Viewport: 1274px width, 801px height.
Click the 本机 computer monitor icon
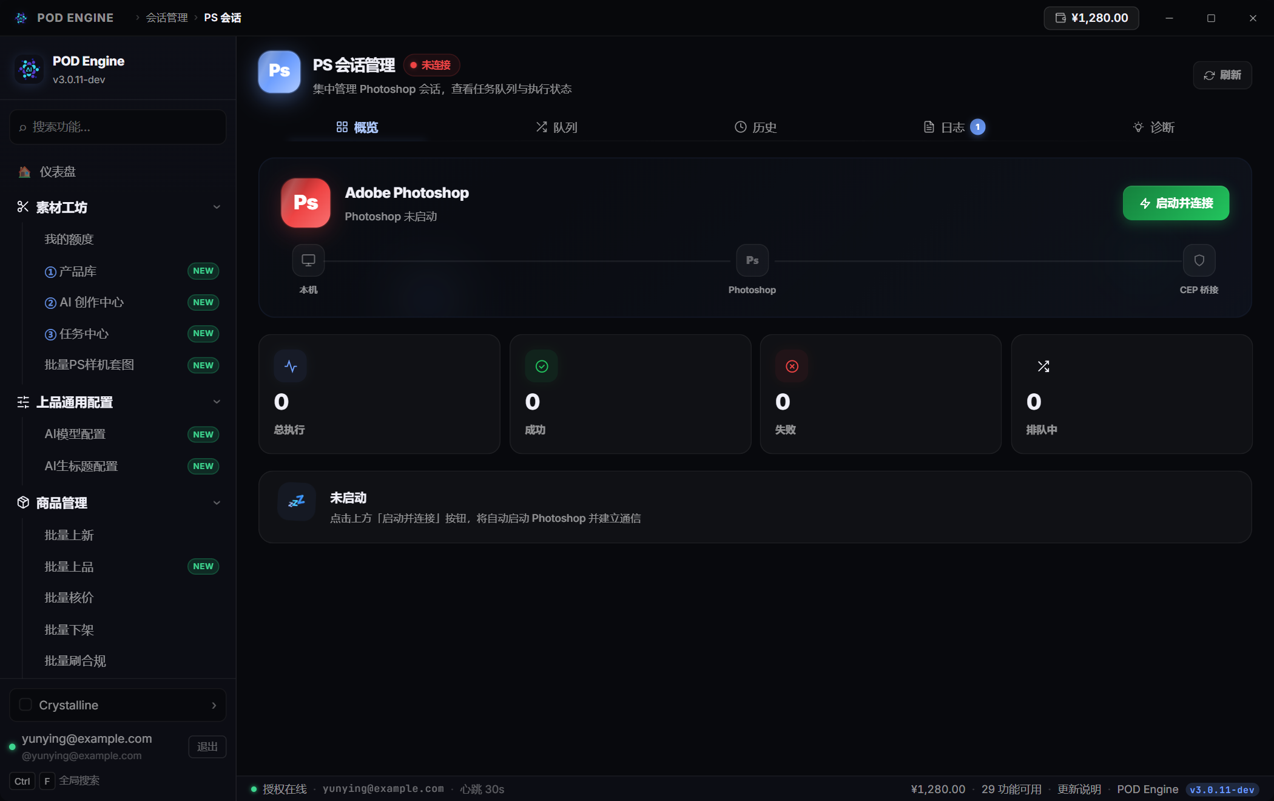tap(308, 260)
